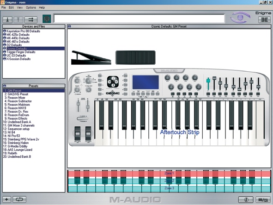Select Keystation Pro 88 Defaults device
The height and width of the screenshot is (205, 273).
coord(24,31)
